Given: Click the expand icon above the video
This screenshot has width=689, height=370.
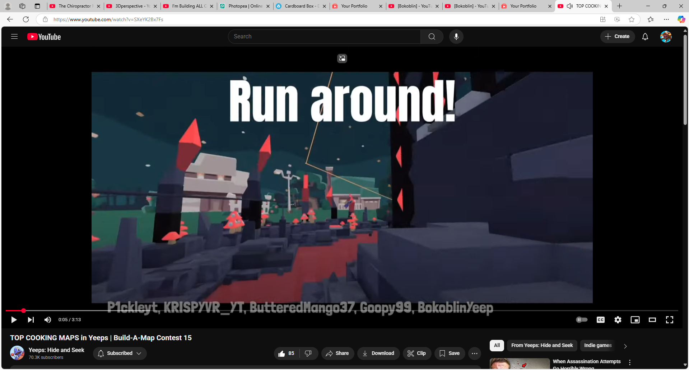Looking at the screenshot, I should click(x=342, y=58).
